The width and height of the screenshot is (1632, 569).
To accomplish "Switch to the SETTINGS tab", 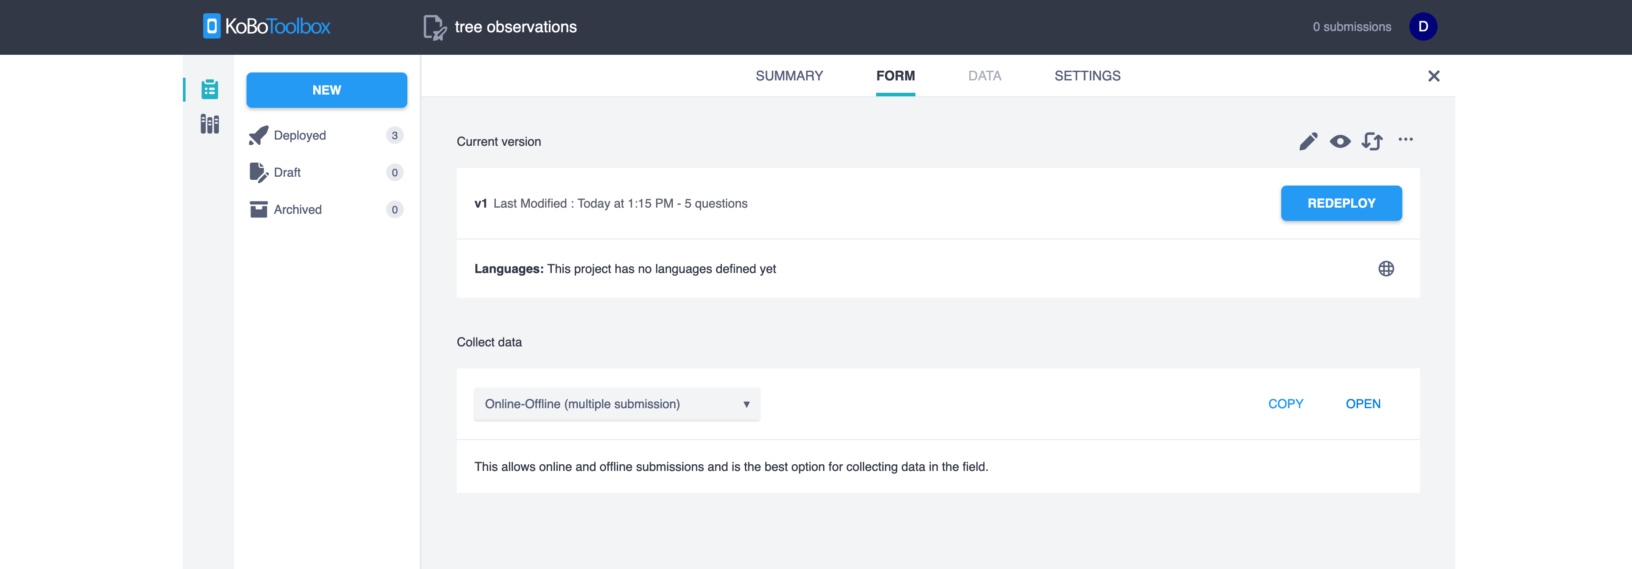I will pos(1087,76).
